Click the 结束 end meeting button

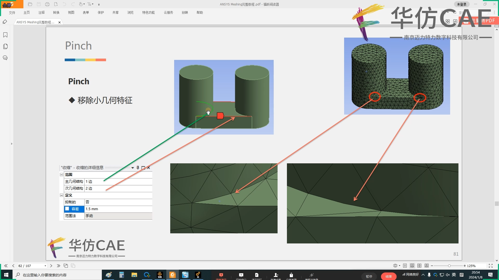click(x=389, y=276)
